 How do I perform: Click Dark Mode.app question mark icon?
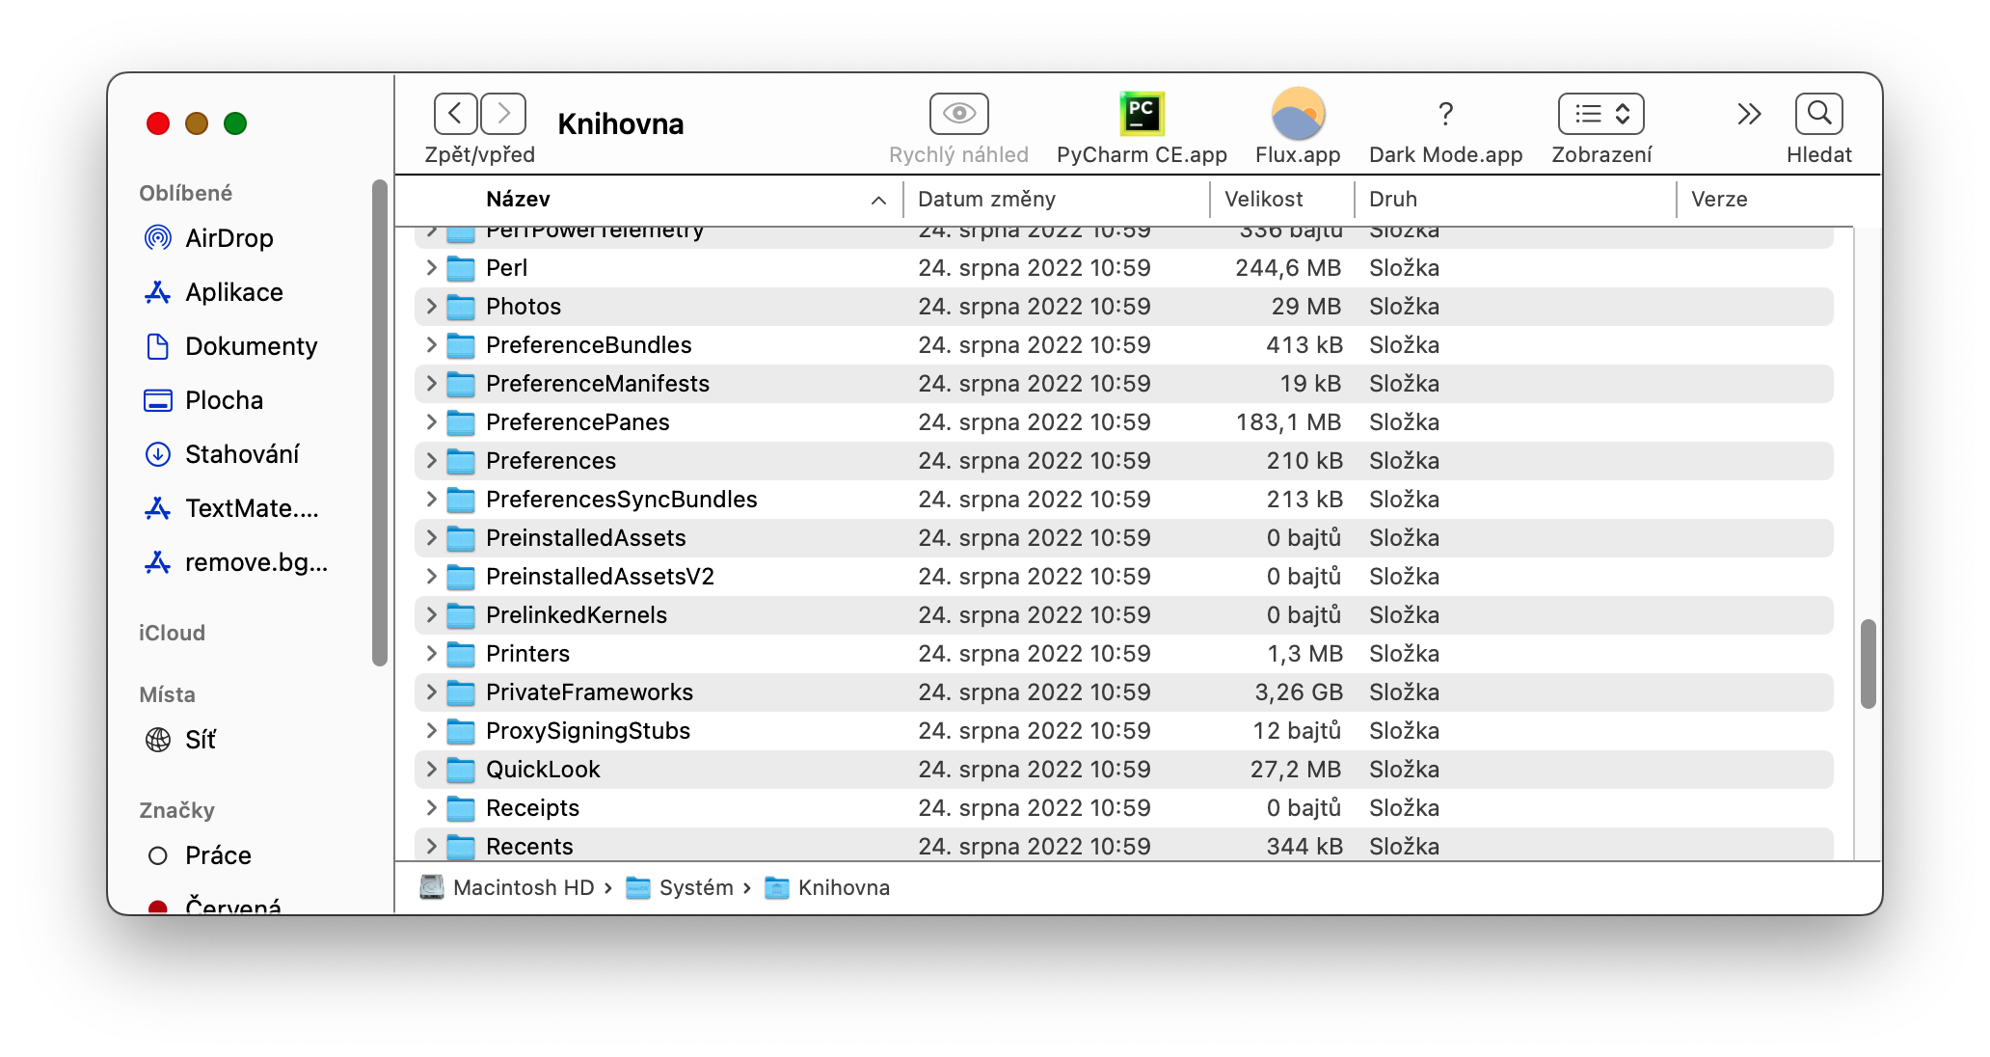point(1445,114)
